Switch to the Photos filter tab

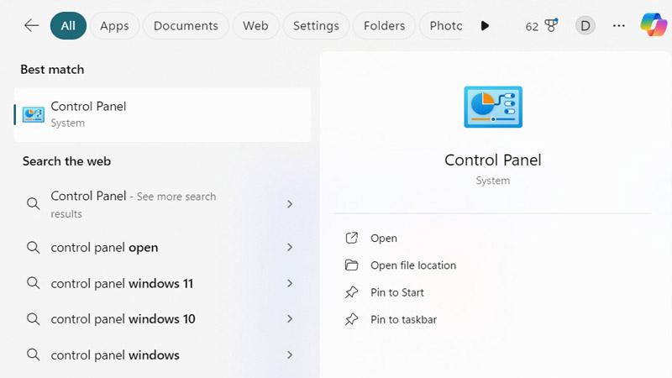coord(442,26)
